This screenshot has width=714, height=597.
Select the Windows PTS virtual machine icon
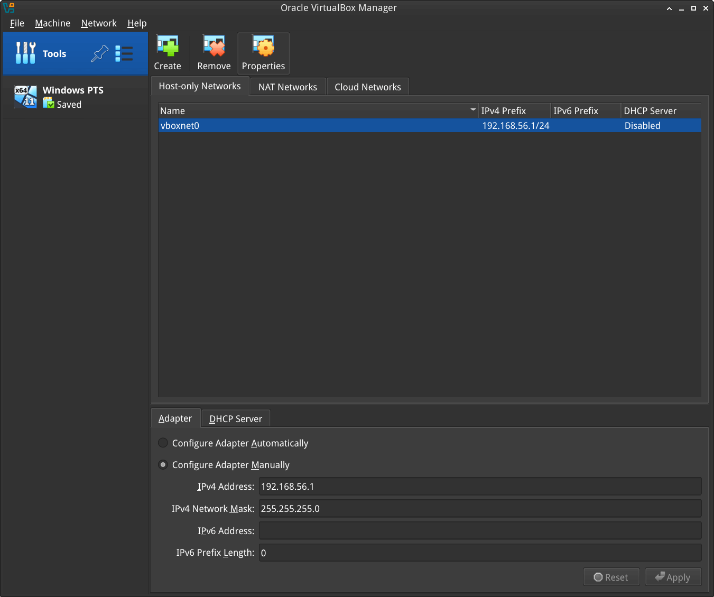25,97
